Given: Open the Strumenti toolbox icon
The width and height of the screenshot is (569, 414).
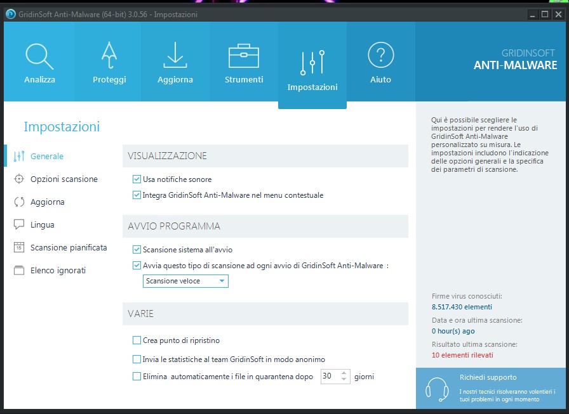Looking at the screenshot, I should [243, 56].
